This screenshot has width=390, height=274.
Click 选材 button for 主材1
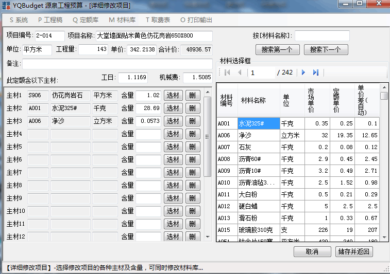(173, 95)
